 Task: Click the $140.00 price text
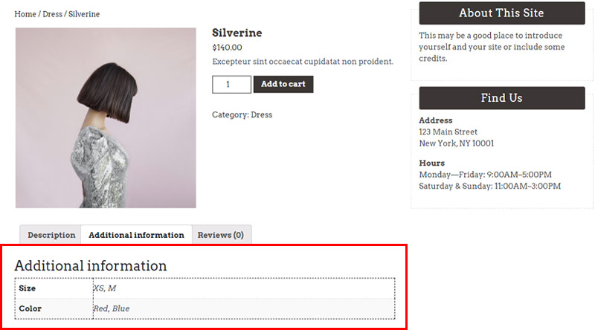coord(227,48)
